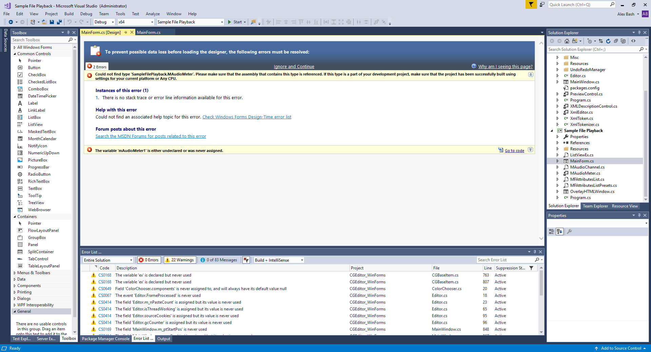Viewport: 651px width, 352px height.
Task: Save the current file with floppy icon
Action: [x=52, y=22]
